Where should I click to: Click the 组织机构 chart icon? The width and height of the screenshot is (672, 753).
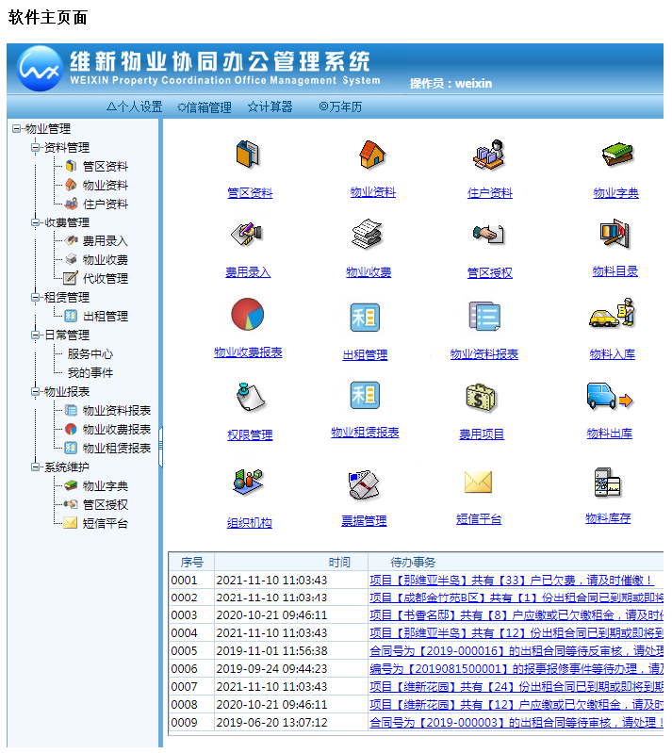tap(248, 483)
